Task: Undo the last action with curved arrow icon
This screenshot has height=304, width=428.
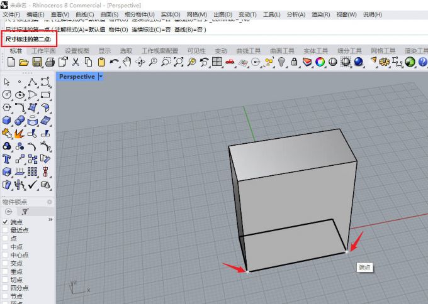Action: click(114, 62)
